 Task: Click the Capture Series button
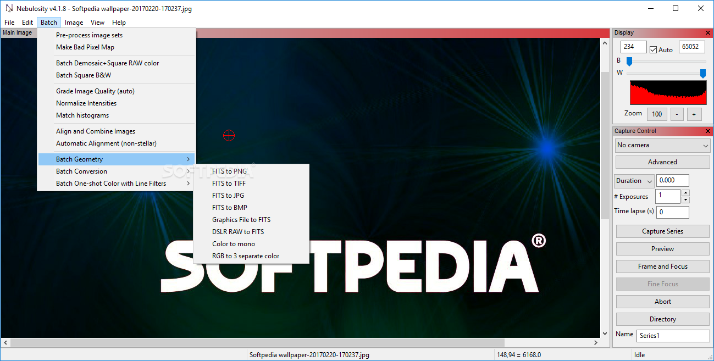tap(662, 231)
